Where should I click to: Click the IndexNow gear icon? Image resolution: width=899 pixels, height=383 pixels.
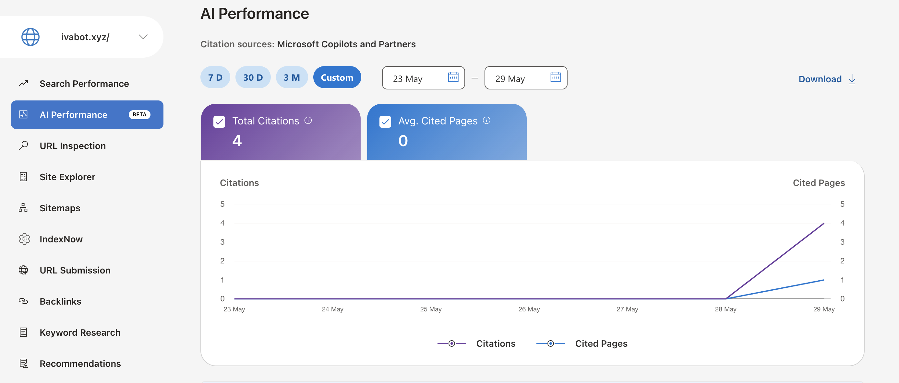click(24, 239)
